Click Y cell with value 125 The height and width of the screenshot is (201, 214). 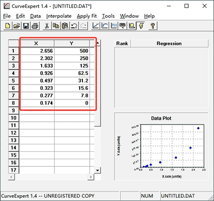72,66
